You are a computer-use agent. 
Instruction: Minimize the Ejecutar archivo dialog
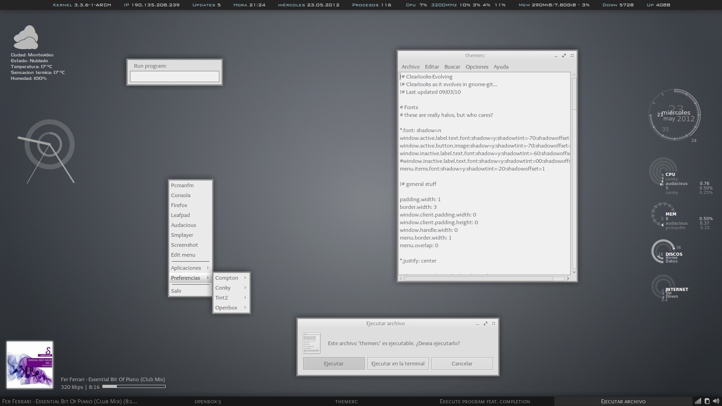[477, 324]
